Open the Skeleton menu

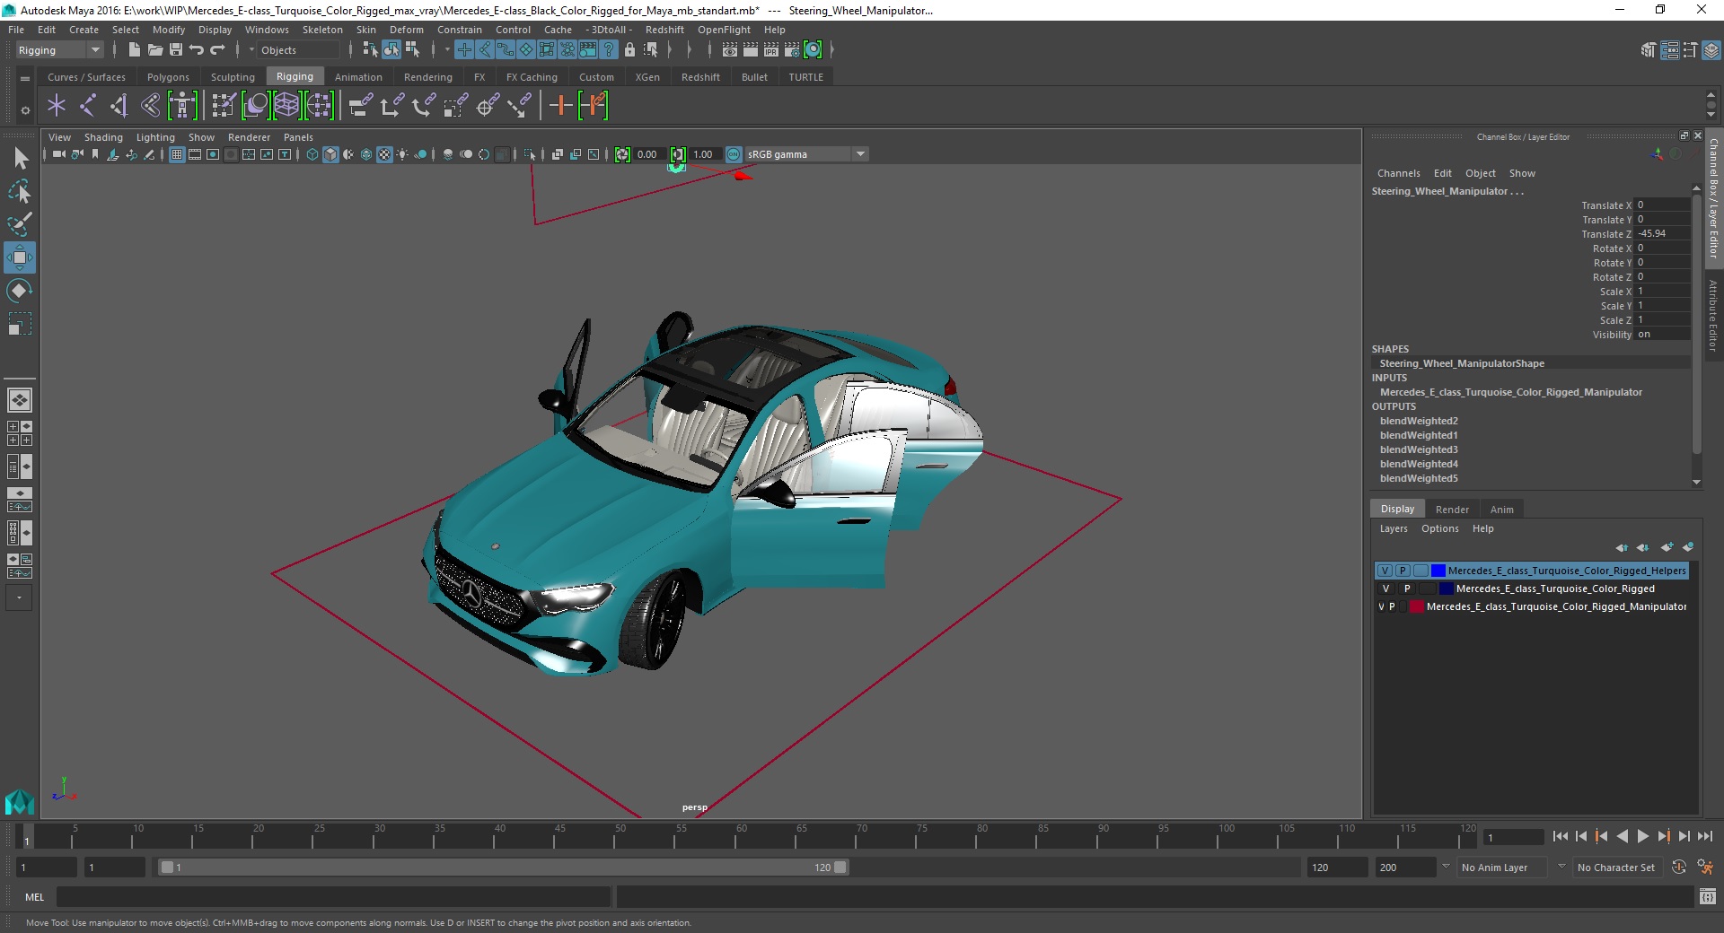pyautogui.click(x=321, y=30)
